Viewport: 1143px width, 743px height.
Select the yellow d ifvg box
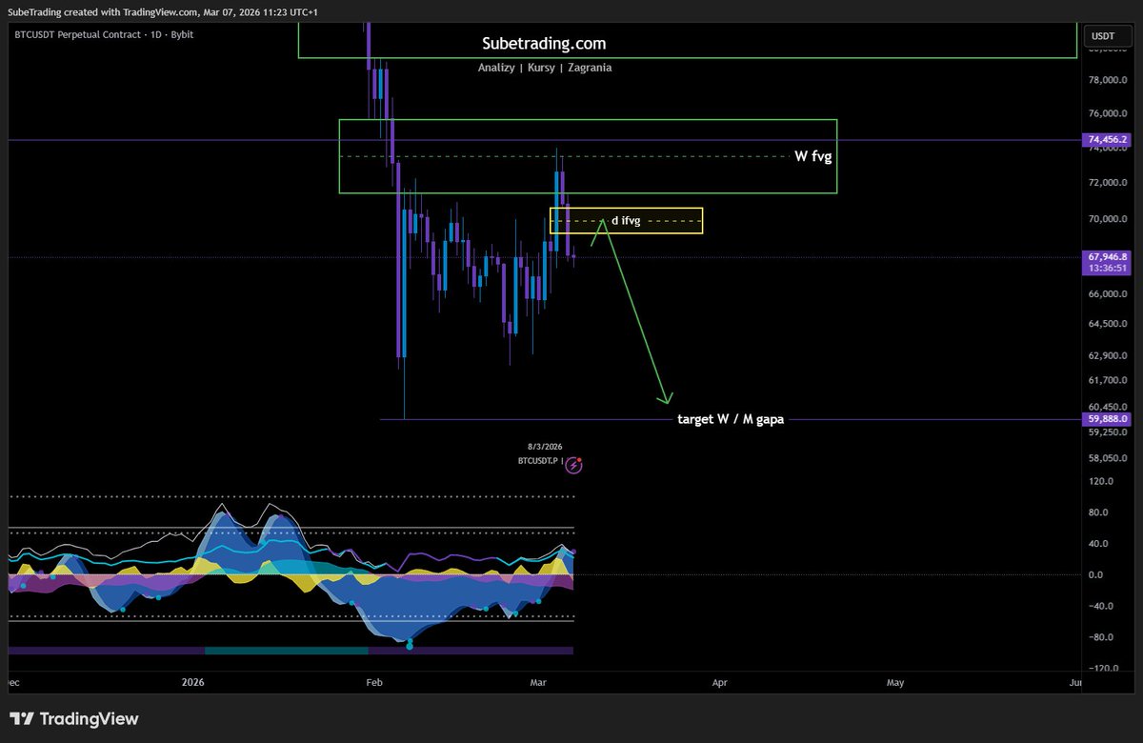(x=627, y=220)
